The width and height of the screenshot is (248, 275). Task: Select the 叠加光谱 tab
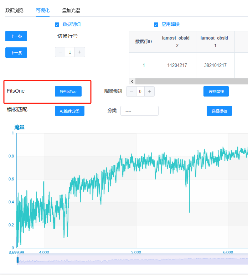point(71,10)
